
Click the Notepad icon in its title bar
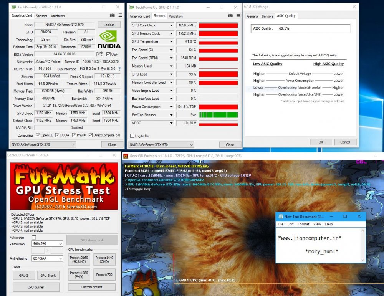coord(280,217)
